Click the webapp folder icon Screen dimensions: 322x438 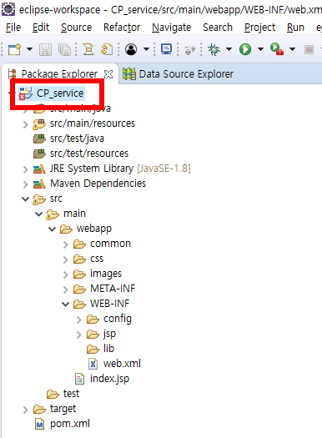click(x=66, y=229)
